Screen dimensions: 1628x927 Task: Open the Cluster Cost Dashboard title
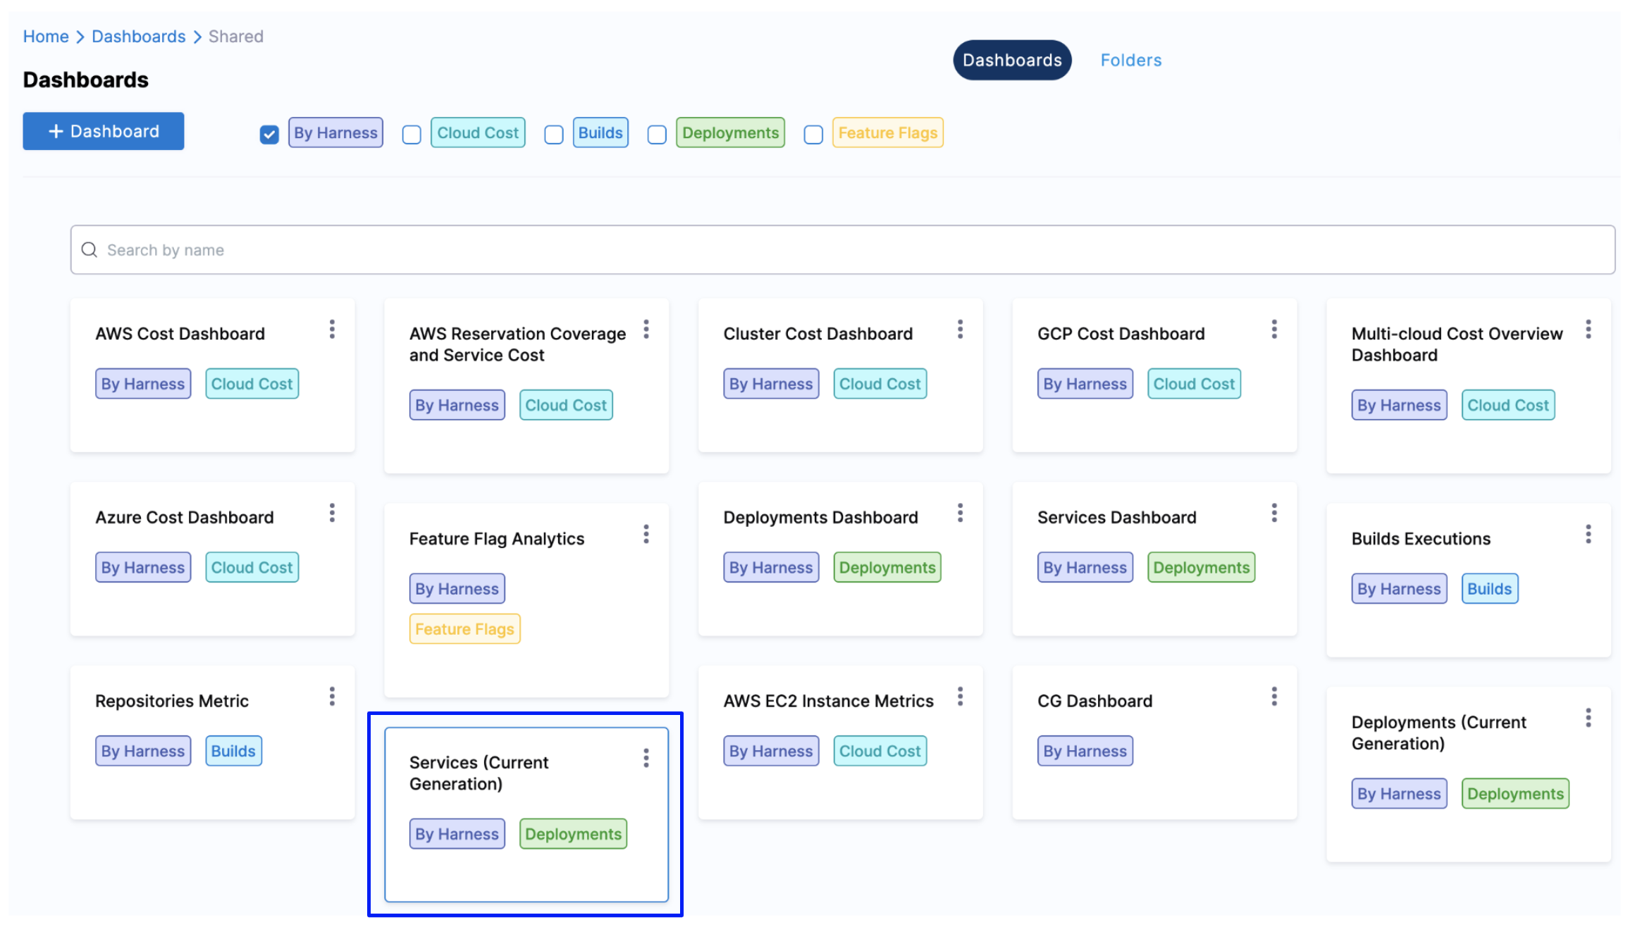(818, 334)
